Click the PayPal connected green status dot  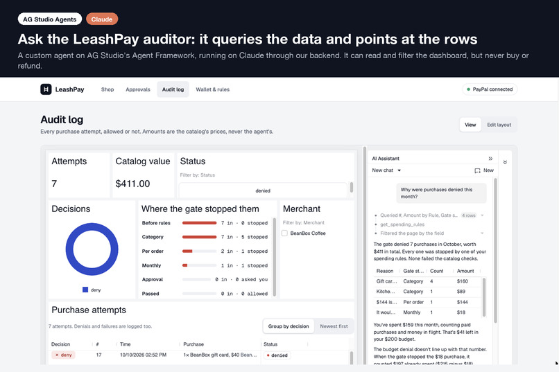pos(468,89)
